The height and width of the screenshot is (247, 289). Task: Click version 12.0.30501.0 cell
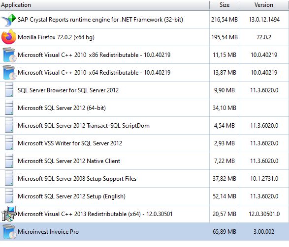264,214
